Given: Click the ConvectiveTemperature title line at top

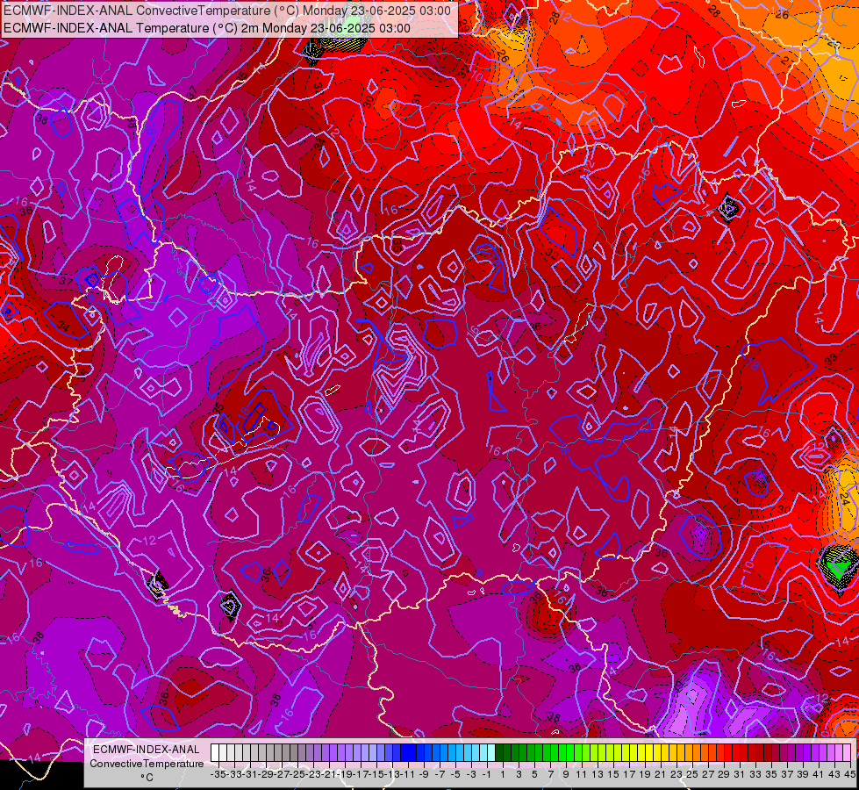Looking at the screenshot, I should coord(227,11).
